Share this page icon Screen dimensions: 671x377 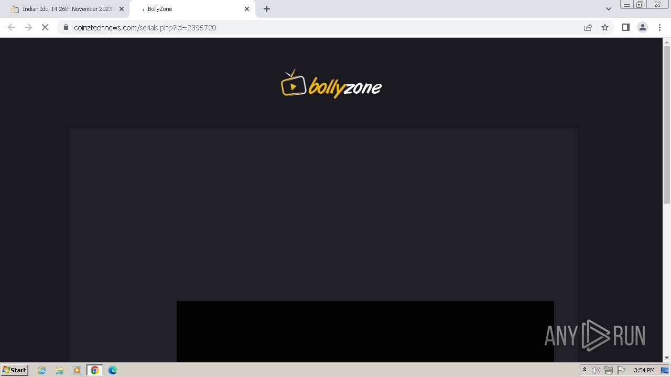[x=588, y=27]
